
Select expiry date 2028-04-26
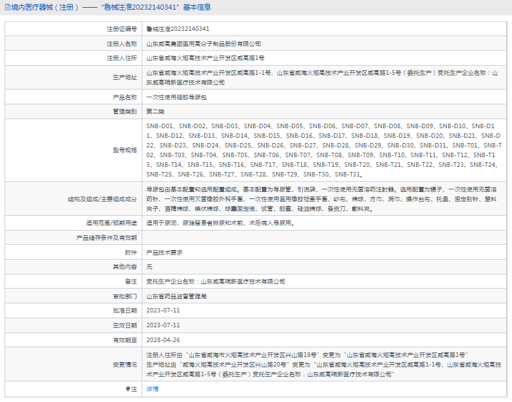click(163, 340)
